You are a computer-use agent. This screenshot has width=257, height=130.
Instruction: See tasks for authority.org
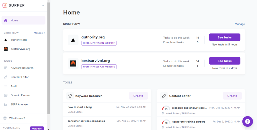point(225,37)
